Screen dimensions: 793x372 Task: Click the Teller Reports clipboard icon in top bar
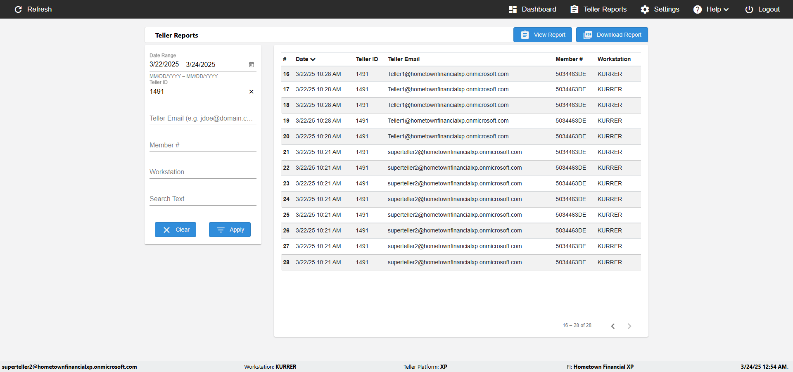pos(574,9)
